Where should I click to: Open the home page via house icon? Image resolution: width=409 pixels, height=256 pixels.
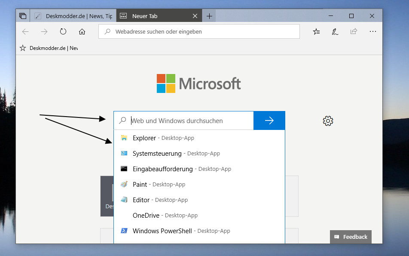click(x=82, y=31)
